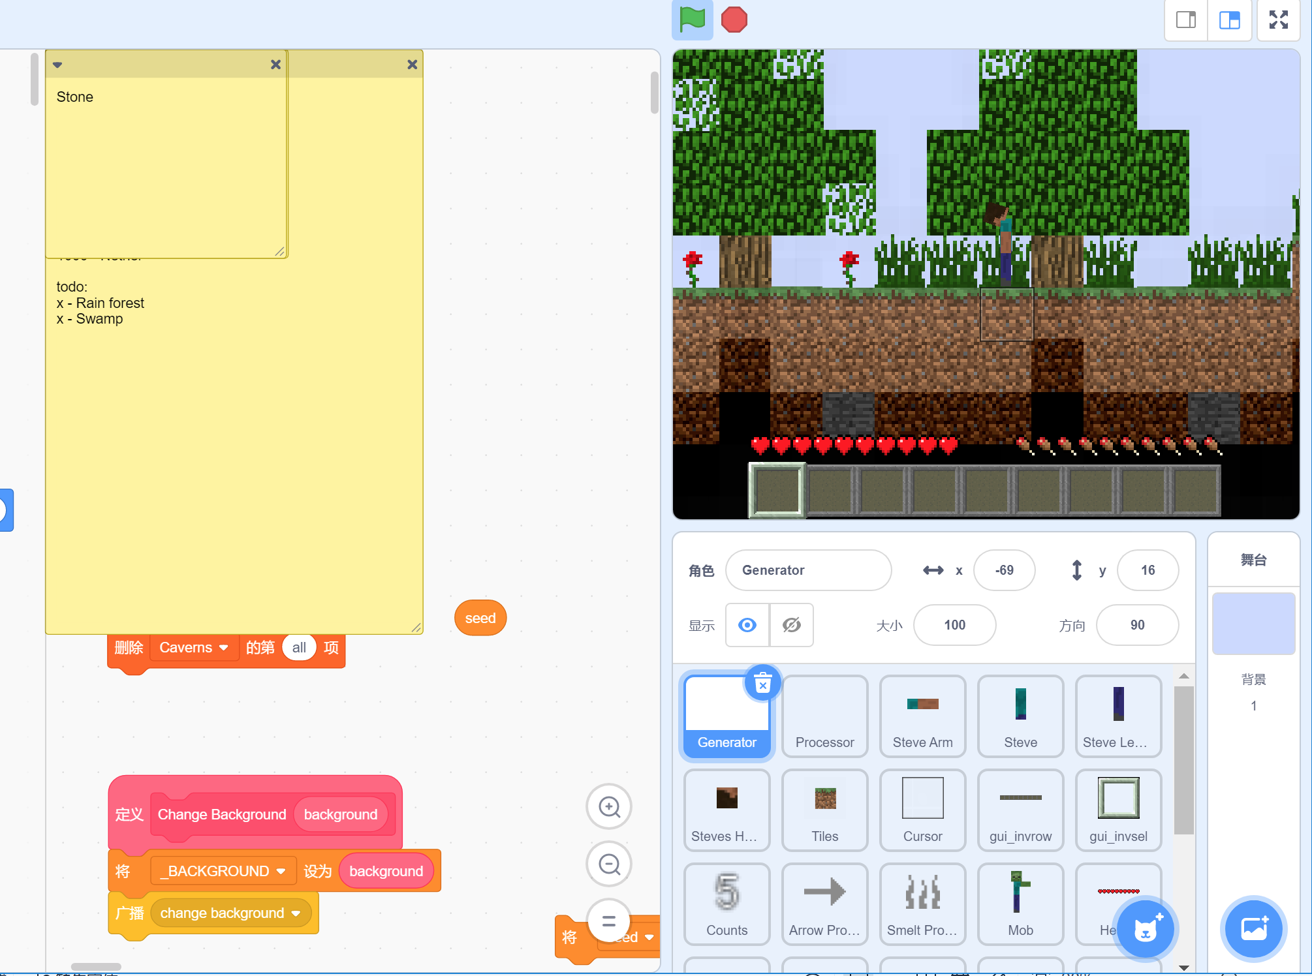Image resolution: width=1312 pixels, height=976 pixels.
Task: Select the Steve Le... sprite
Action: click(x=1118, y=716)
